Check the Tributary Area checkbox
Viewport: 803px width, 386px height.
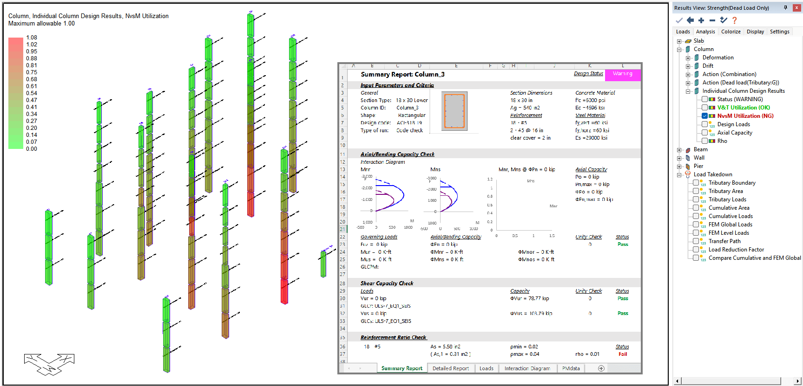point(696,191)
